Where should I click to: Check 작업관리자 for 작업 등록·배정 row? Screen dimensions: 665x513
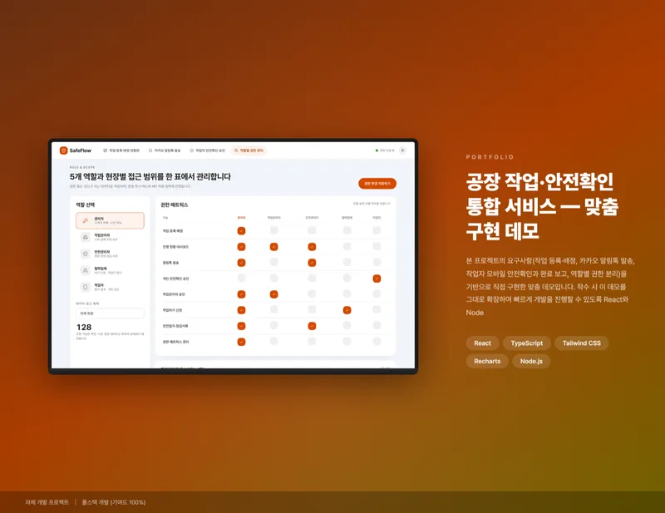274,230
